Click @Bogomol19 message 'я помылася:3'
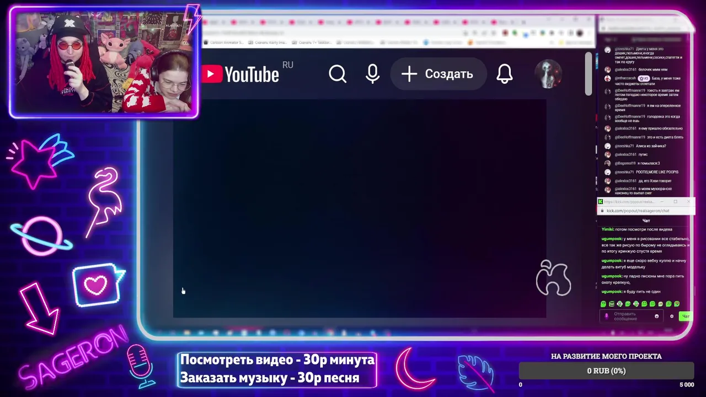This screenshot has width=706, height=397. click(x=648, y=163)
